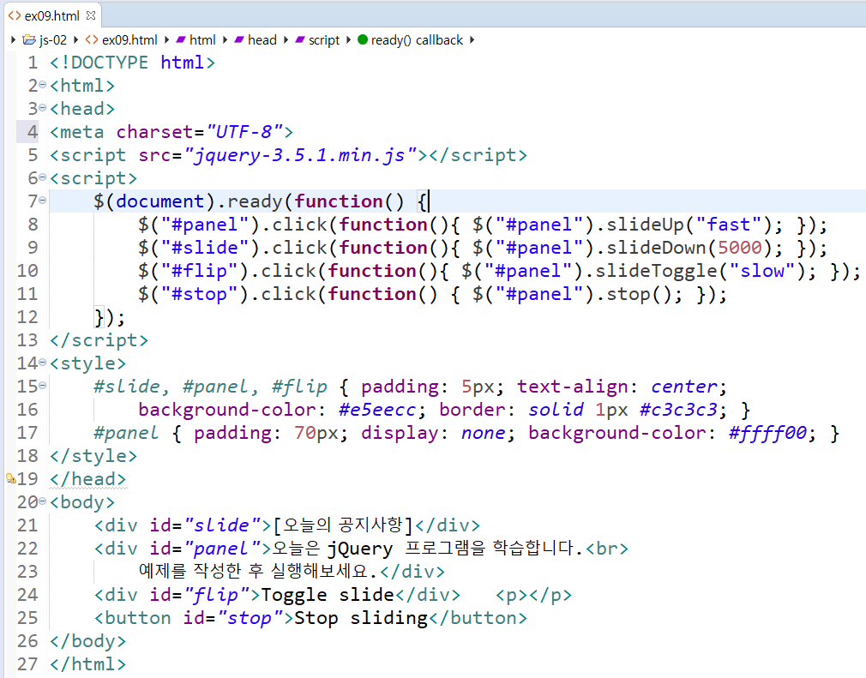Click ex09.html breadcrumb file entry

[129, 39]
